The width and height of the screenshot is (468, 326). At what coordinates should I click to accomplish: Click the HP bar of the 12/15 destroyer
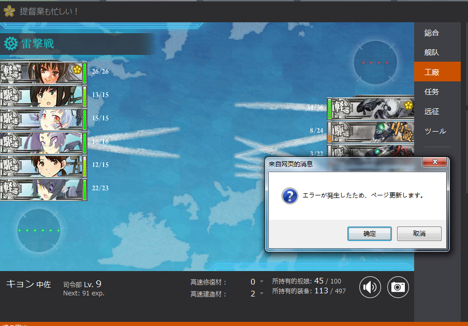pos(85,166)
